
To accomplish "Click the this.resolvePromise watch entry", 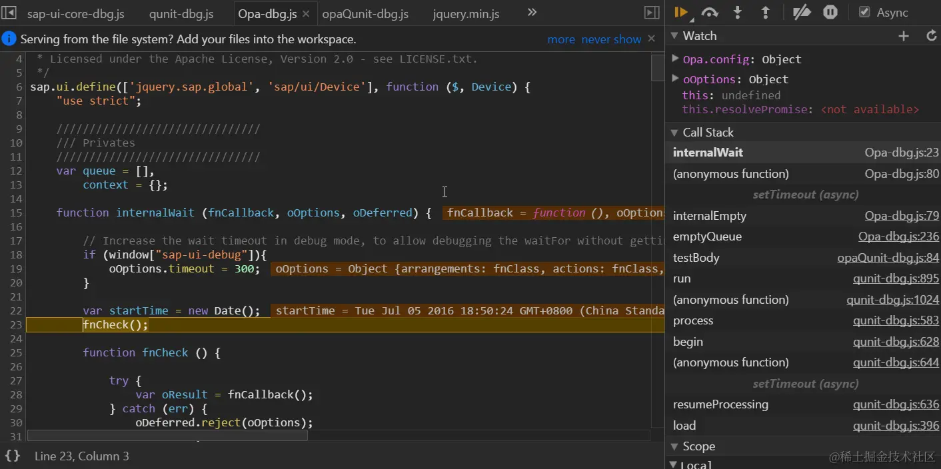I will point(800,109).
